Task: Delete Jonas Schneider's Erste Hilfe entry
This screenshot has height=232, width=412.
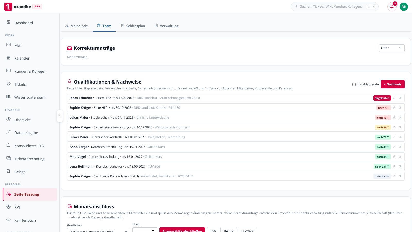Action: [x=400, y=98]
